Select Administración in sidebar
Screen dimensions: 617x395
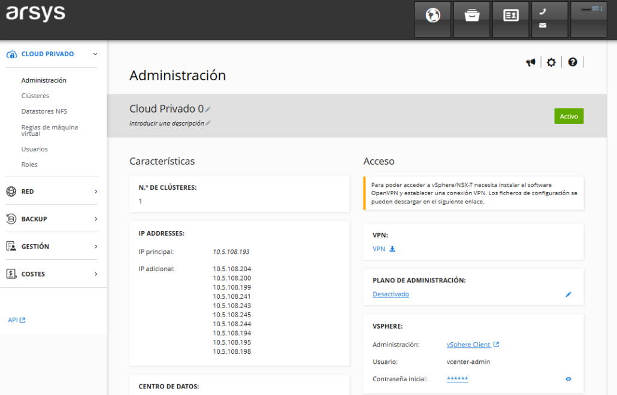pyautogui.click(x=44, y=80)
